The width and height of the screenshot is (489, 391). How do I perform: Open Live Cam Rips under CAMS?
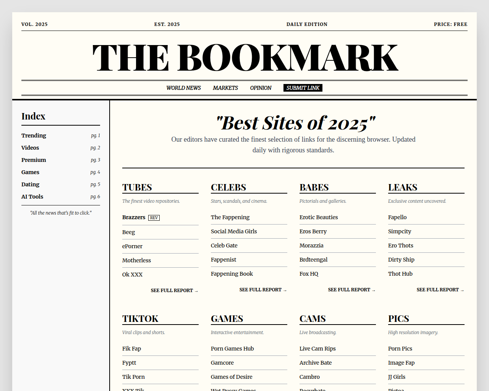[x=317, y=349]
